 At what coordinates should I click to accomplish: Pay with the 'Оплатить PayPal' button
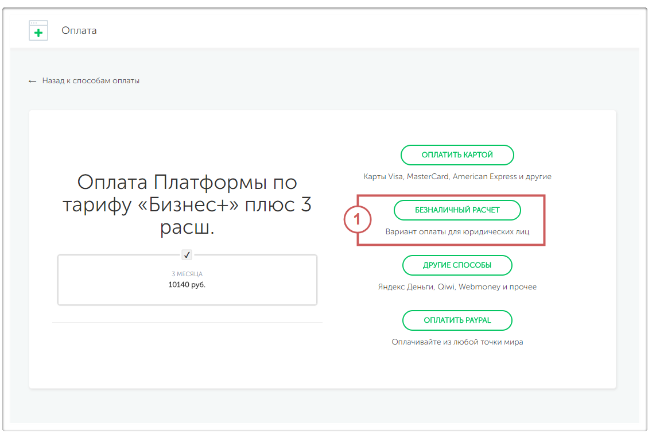(x=457, y=320)
